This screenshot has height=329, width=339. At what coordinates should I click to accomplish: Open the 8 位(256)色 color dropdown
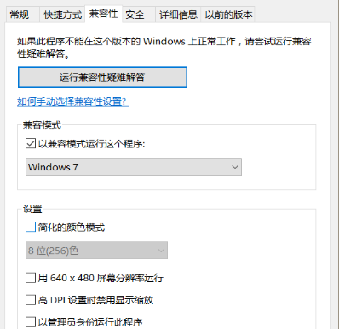[96, 251]
